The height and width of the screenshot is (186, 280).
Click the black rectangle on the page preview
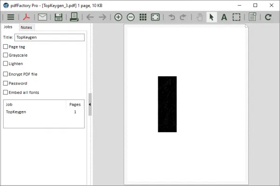[x=168, y=104]
